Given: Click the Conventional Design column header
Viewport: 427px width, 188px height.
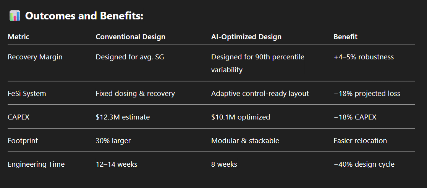Looking at the screenshot, I should (131, 37).
